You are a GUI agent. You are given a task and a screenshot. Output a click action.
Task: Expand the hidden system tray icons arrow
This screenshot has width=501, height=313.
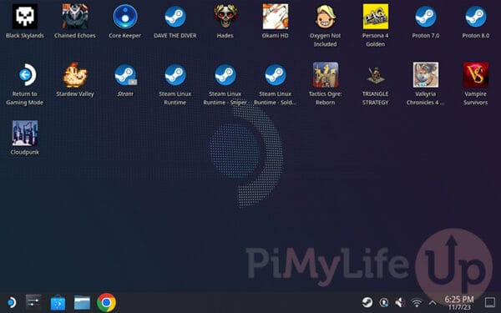[x=433, y=302]
